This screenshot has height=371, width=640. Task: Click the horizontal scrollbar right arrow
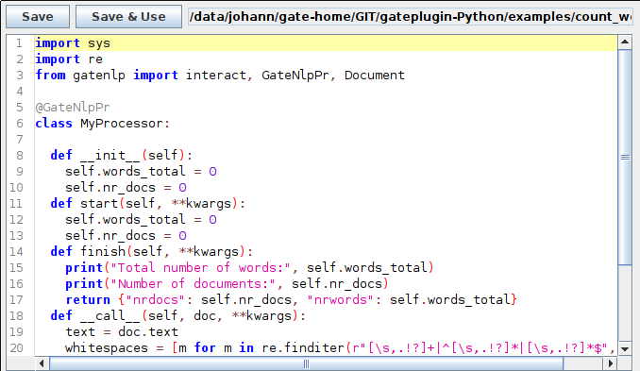point(610,363)
